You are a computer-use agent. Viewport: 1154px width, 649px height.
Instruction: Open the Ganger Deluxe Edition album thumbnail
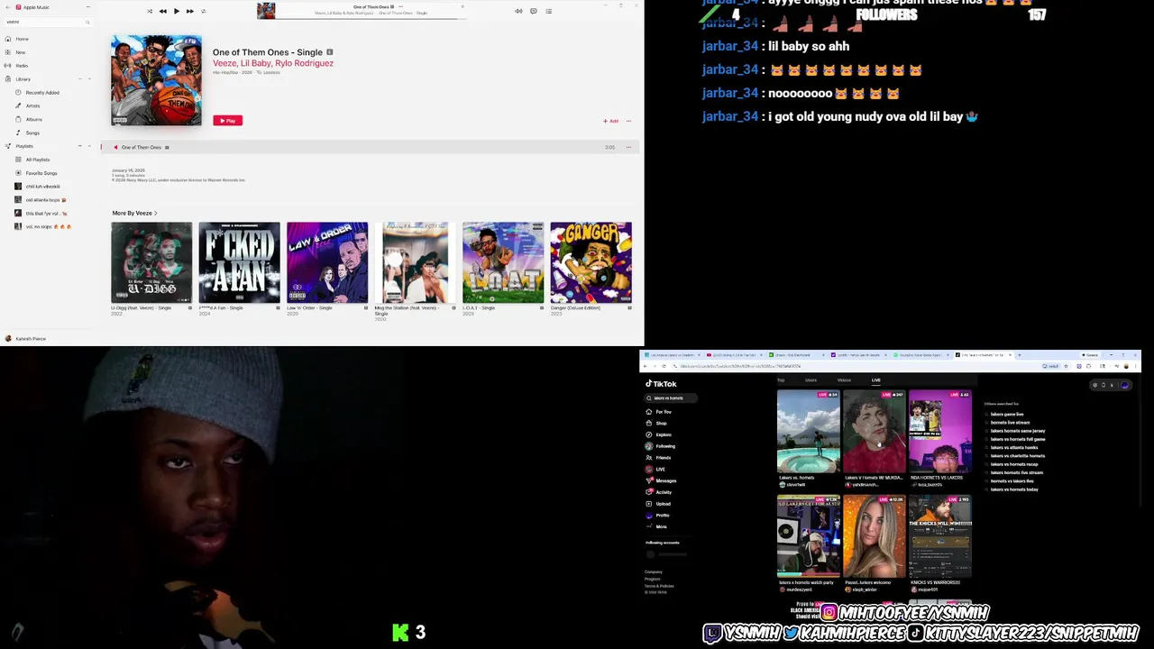[x=591, y=262]
